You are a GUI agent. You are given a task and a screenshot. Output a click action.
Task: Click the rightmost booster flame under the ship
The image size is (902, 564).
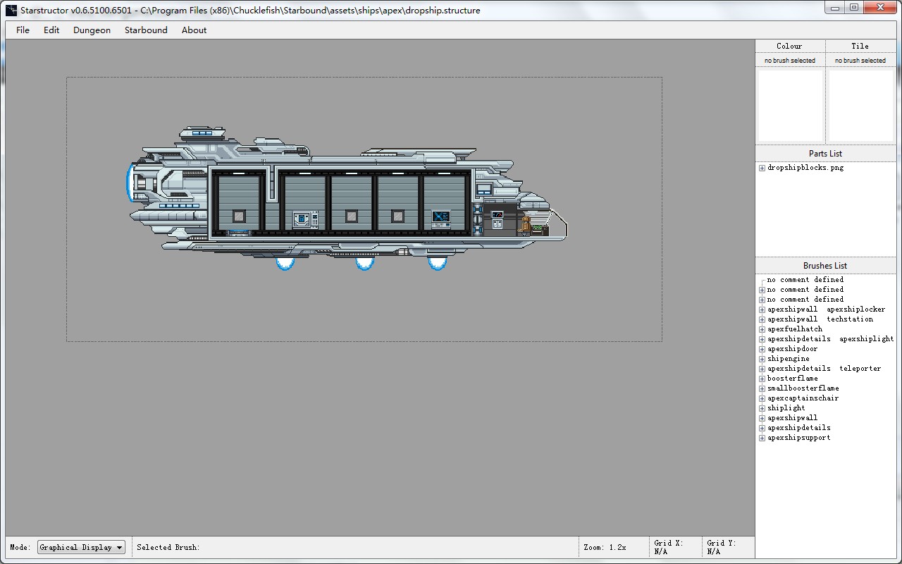438,264
